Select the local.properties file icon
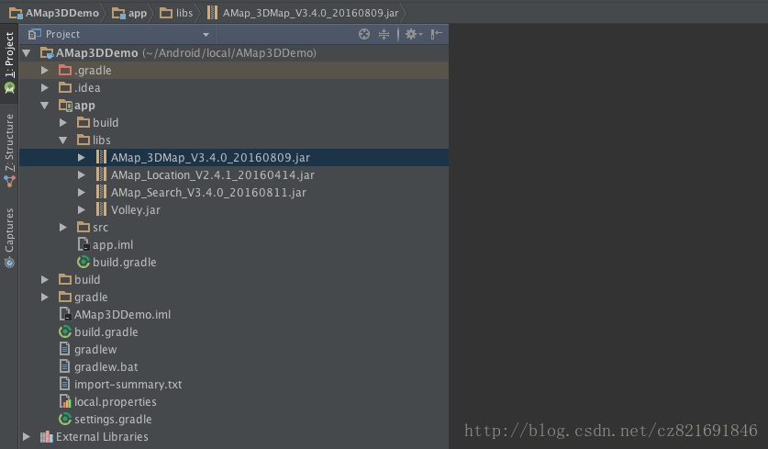 point(64,401)
